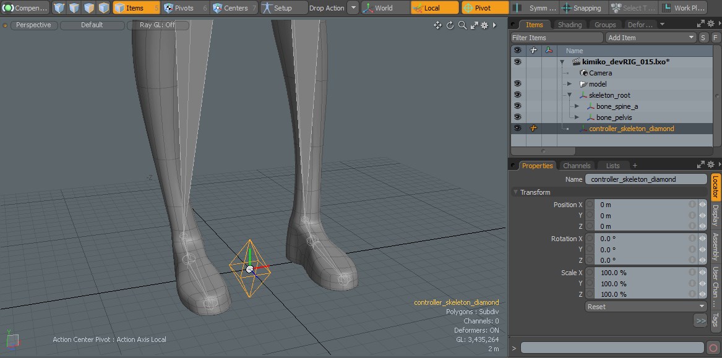Switch to the Shading tab

[570, 25]
